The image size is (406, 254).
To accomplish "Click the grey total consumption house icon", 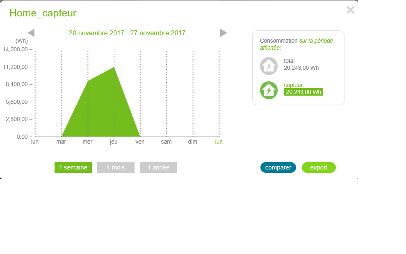I will pyautogui.click(x=269, y=66).
